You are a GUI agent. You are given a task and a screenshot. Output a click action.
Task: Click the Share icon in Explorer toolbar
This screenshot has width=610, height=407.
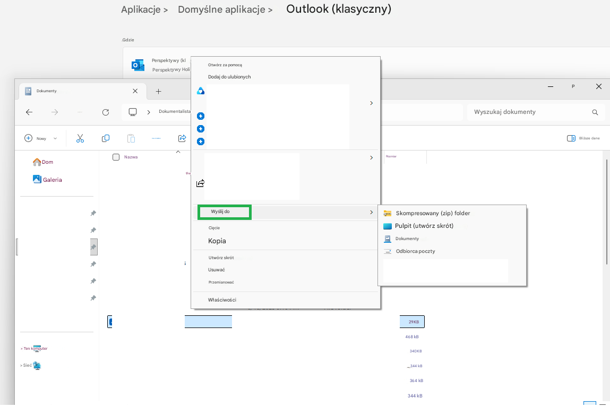pyautogui.click(x=182, y=138)
